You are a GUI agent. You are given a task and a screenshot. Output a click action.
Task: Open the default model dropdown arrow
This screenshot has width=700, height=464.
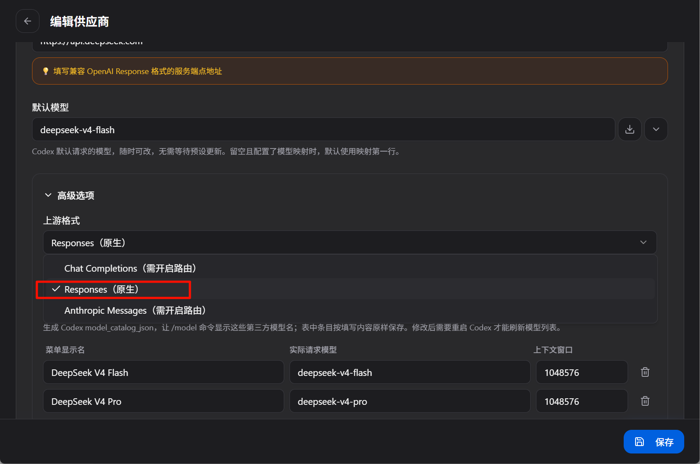[656, 129]
